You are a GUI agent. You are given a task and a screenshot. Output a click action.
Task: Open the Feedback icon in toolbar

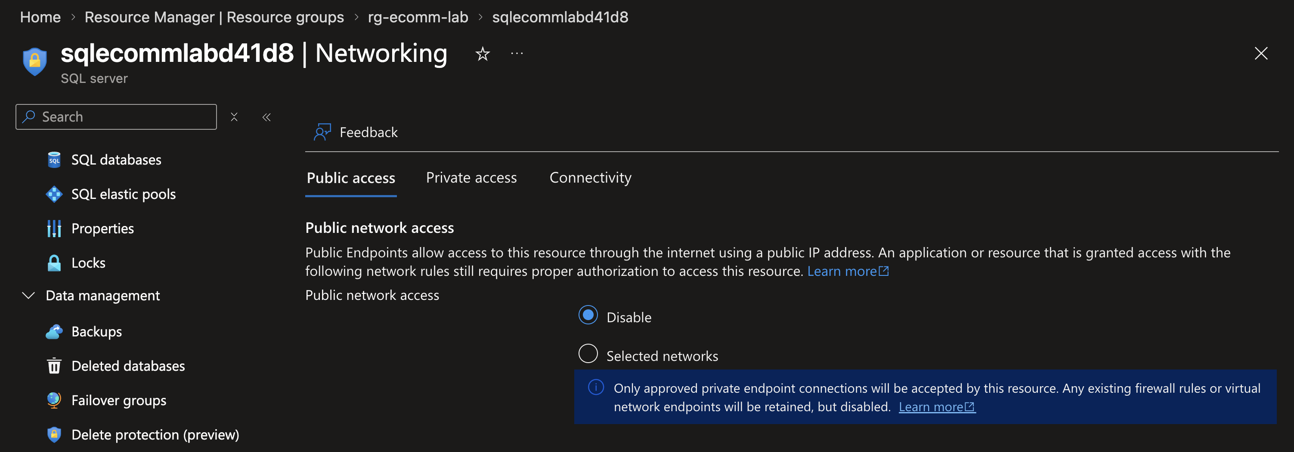(x=322, y=132)
